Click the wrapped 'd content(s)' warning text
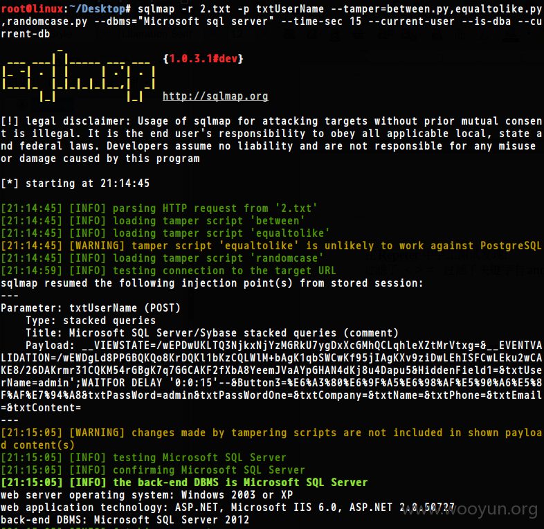This screenshot has height=529, width=544. click(38, 445)
